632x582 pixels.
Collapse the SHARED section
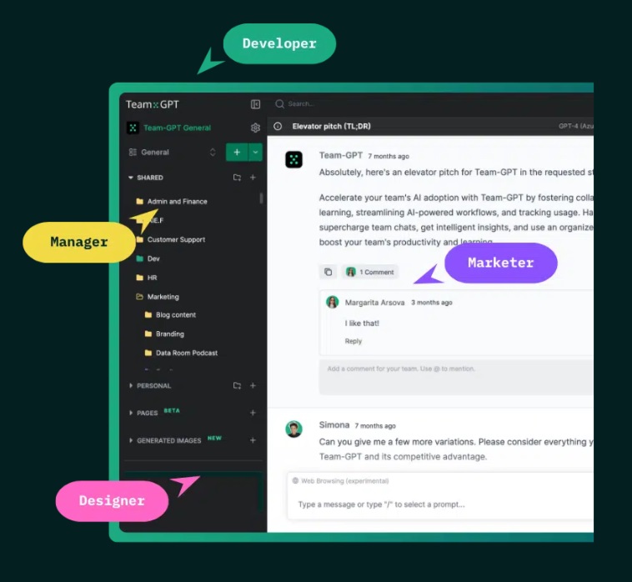pos(131,178)
